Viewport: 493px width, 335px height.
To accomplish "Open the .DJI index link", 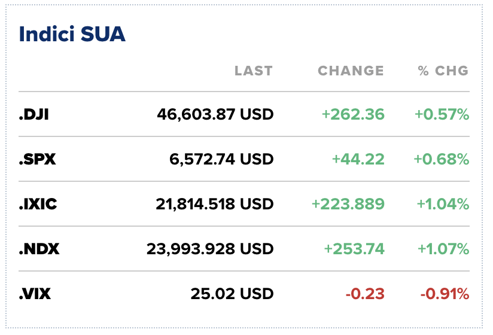I will [34, 114].
